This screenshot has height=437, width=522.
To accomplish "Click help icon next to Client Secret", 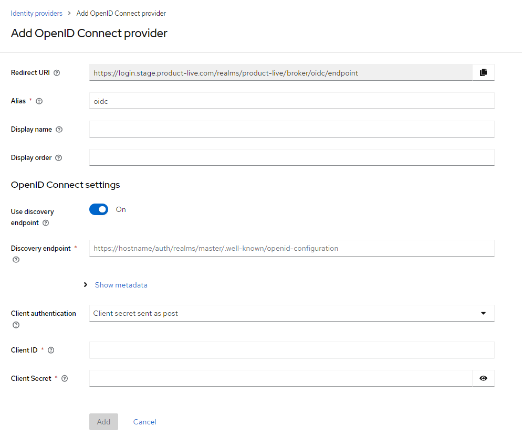I will tap(65, 379).
